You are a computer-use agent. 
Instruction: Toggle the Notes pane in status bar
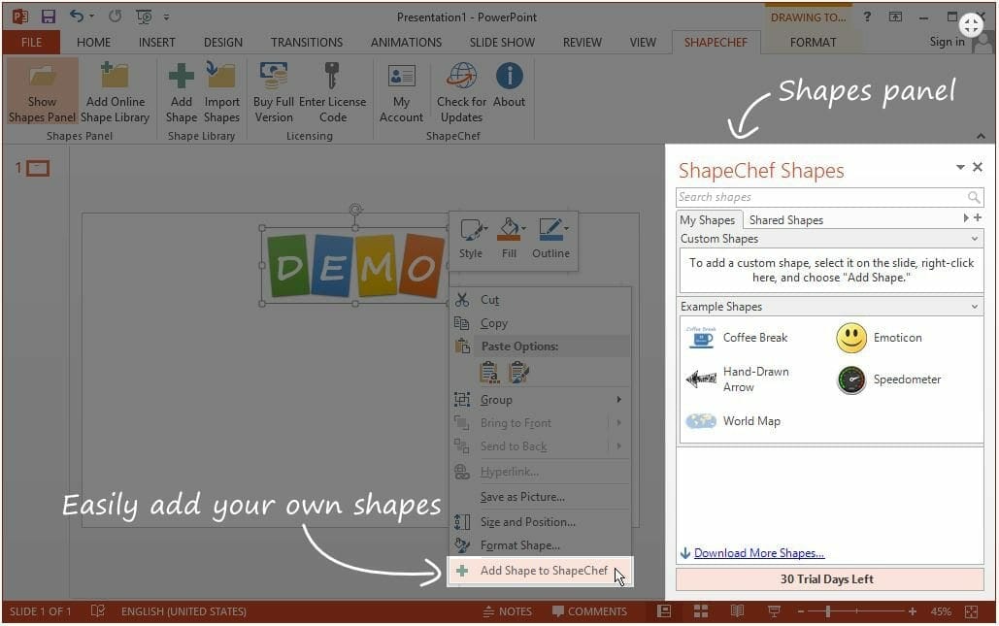click(507, 611)
